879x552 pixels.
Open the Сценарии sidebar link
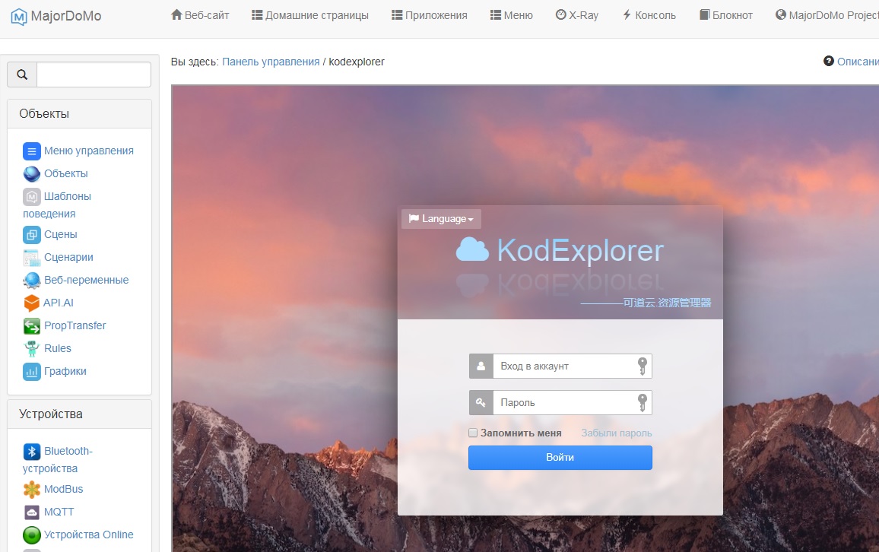click(68, 257)
